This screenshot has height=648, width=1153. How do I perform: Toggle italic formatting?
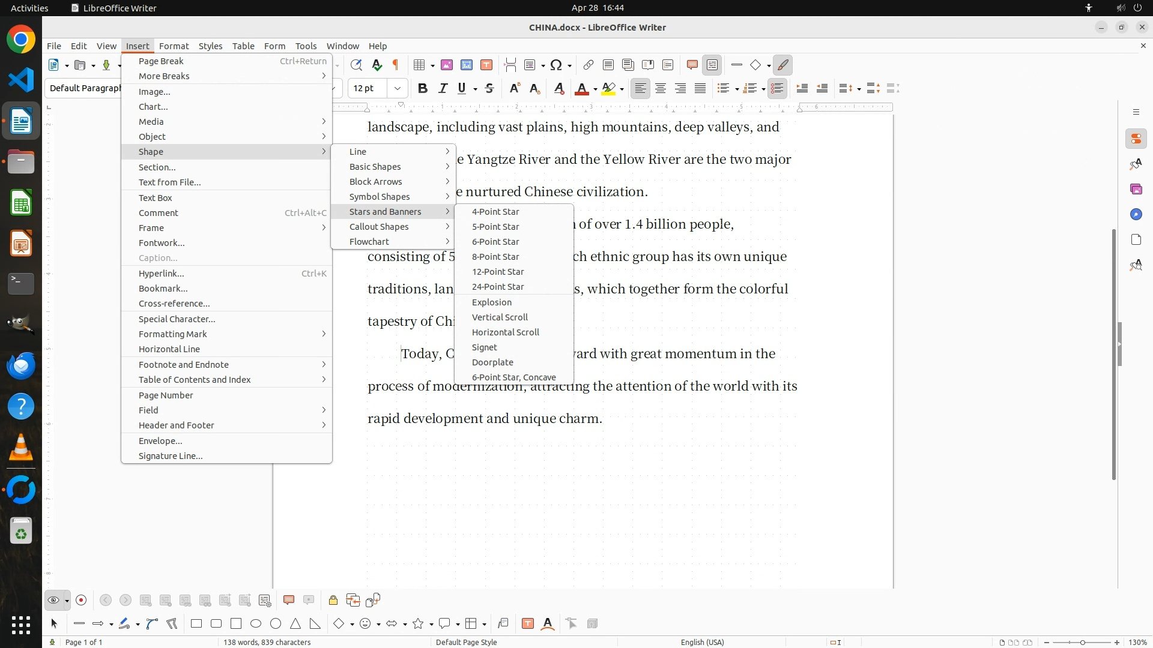tap(443, 89)
